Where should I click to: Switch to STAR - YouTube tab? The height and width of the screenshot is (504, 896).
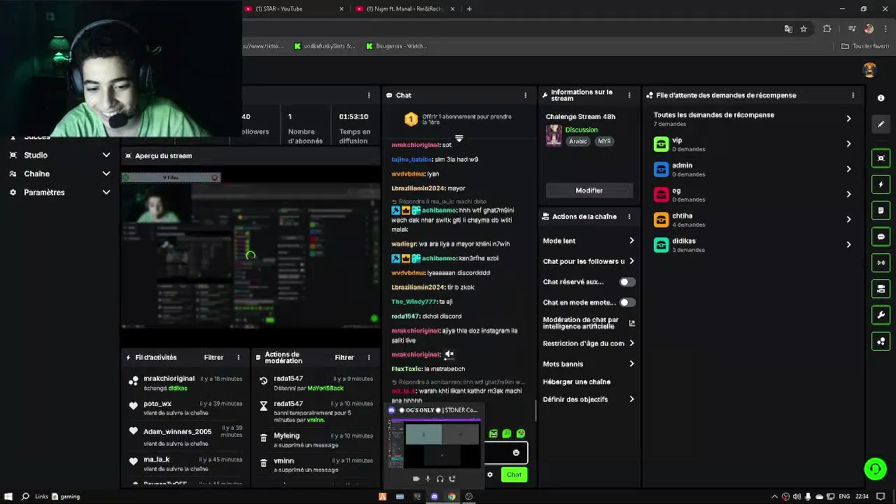pyautogui.click(x=294, y=9)
